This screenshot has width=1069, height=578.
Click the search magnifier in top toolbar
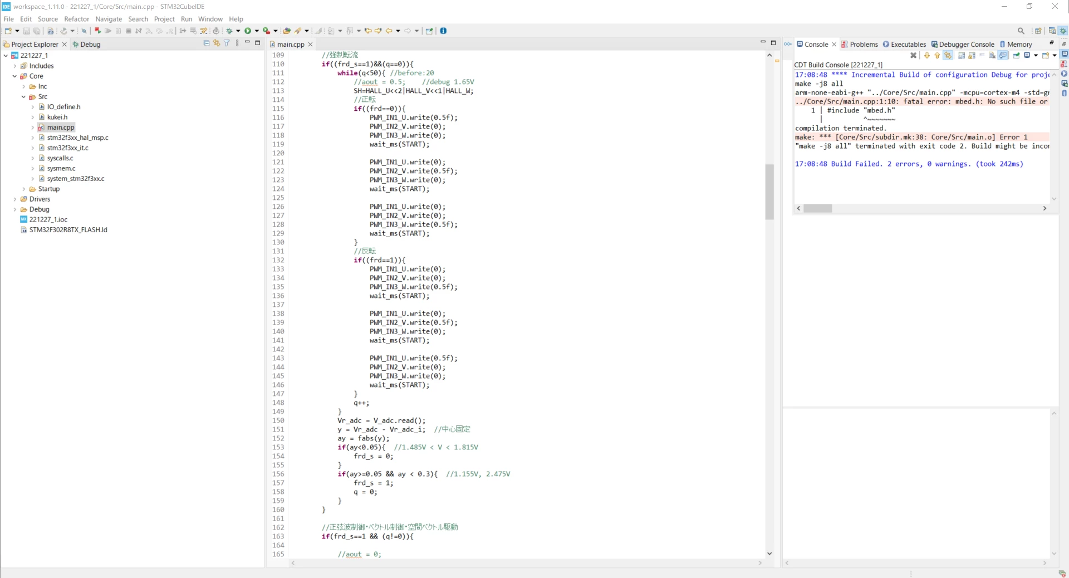(1021, 31)
